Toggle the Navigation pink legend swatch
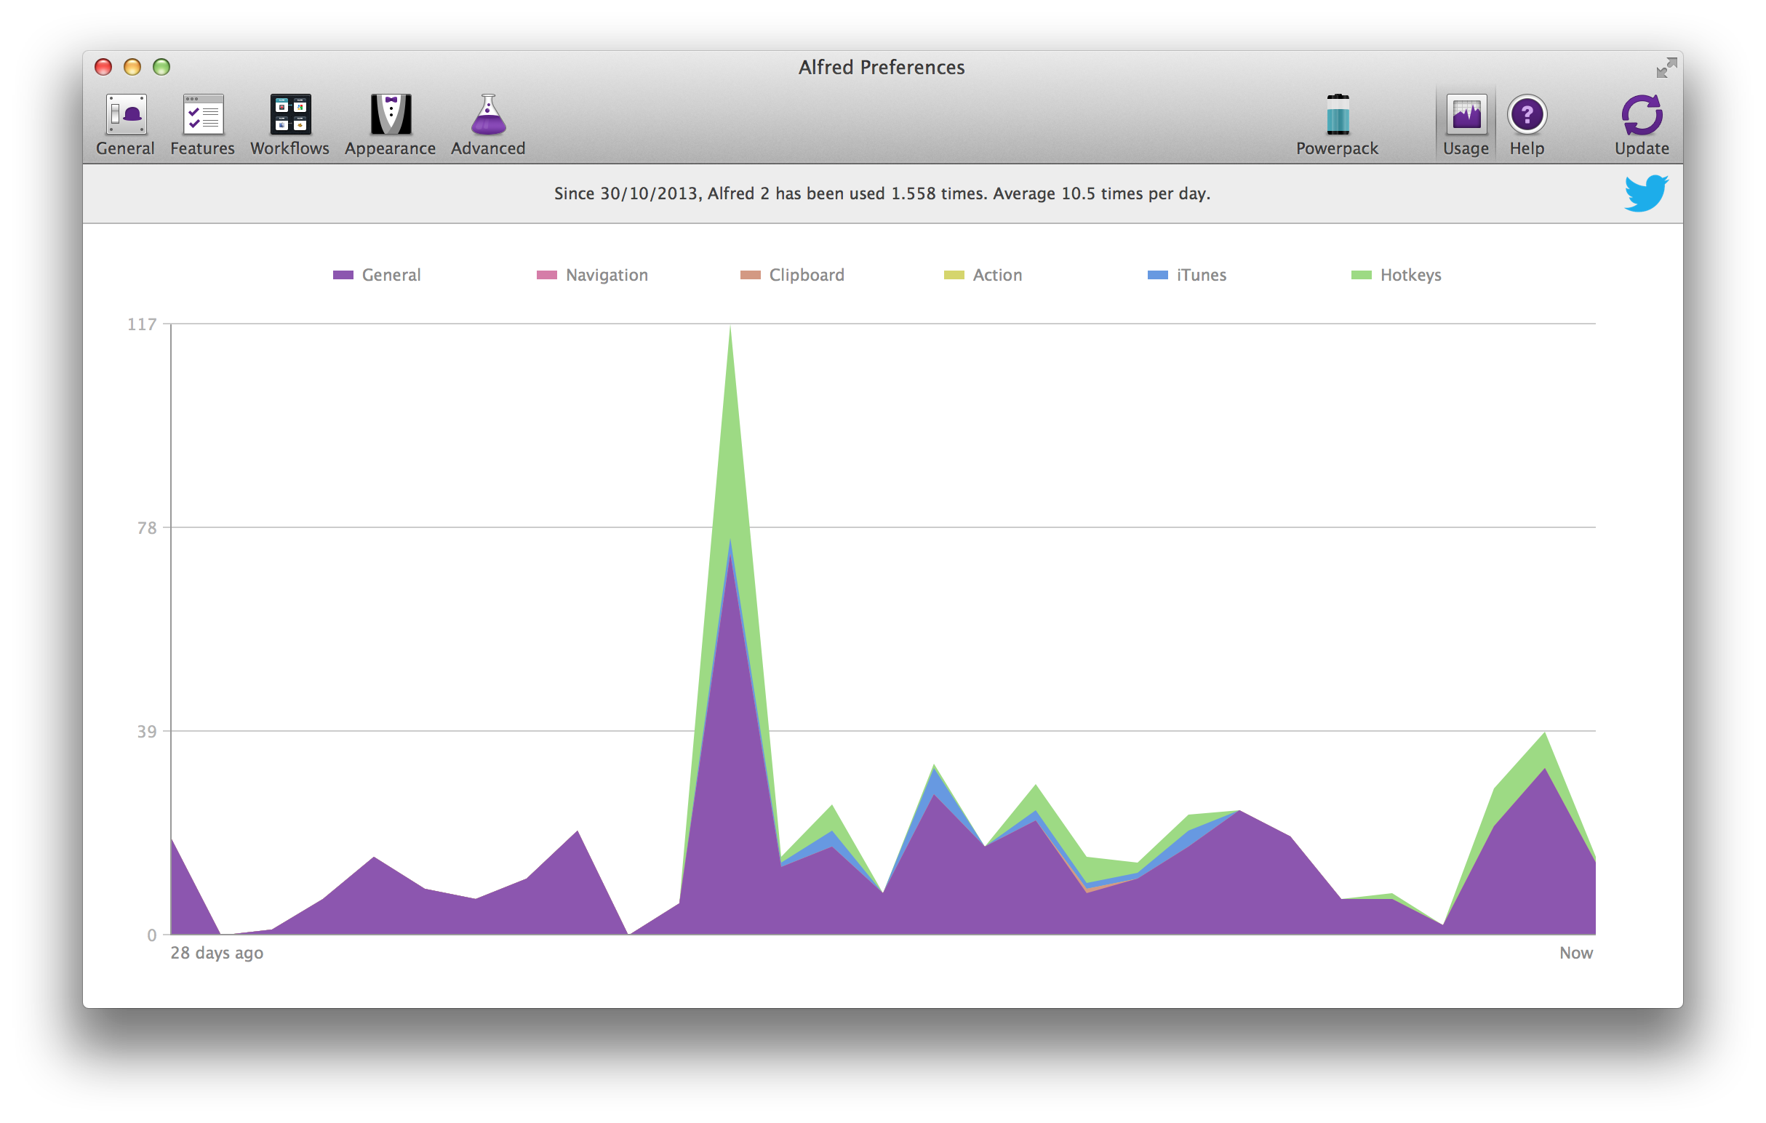 pyautogui.click(x=546, y=275)
